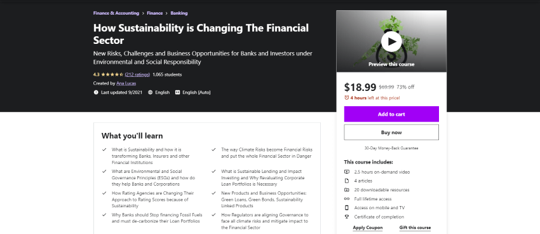Visit instructor Ana Lucas profile
540x234 pixels.
coord(126,83)
